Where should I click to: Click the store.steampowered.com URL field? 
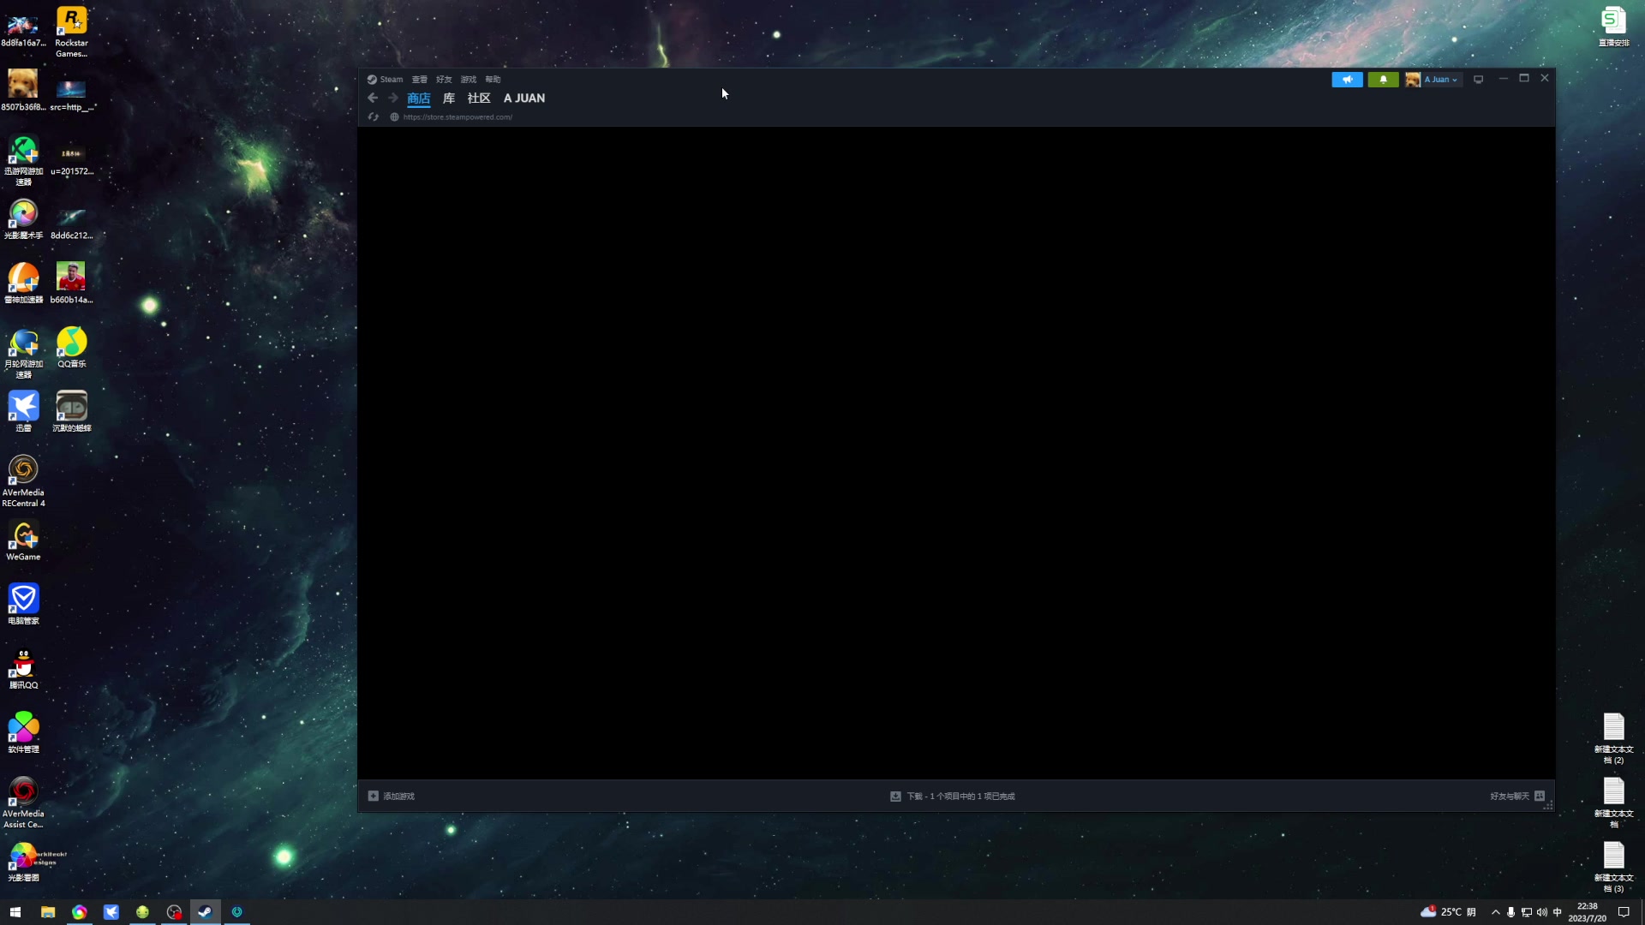(458, 117)
